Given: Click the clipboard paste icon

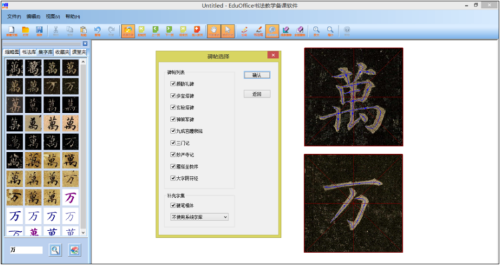Looking at the screenshot, I should pos(83,31).
